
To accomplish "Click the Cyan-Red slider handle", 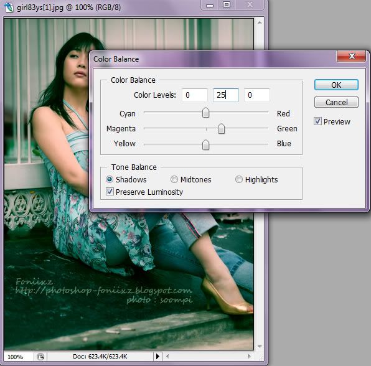I will [205, 113].
